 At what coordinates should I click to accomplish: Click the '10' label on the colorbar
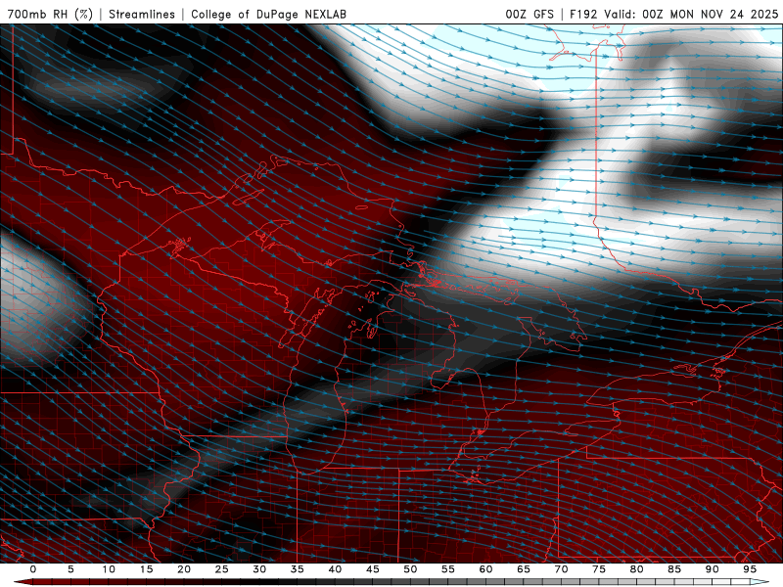pos(109,569)
